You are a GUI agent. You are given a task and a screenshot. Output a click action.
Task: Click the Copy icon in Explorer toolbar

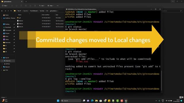(17, 6)
